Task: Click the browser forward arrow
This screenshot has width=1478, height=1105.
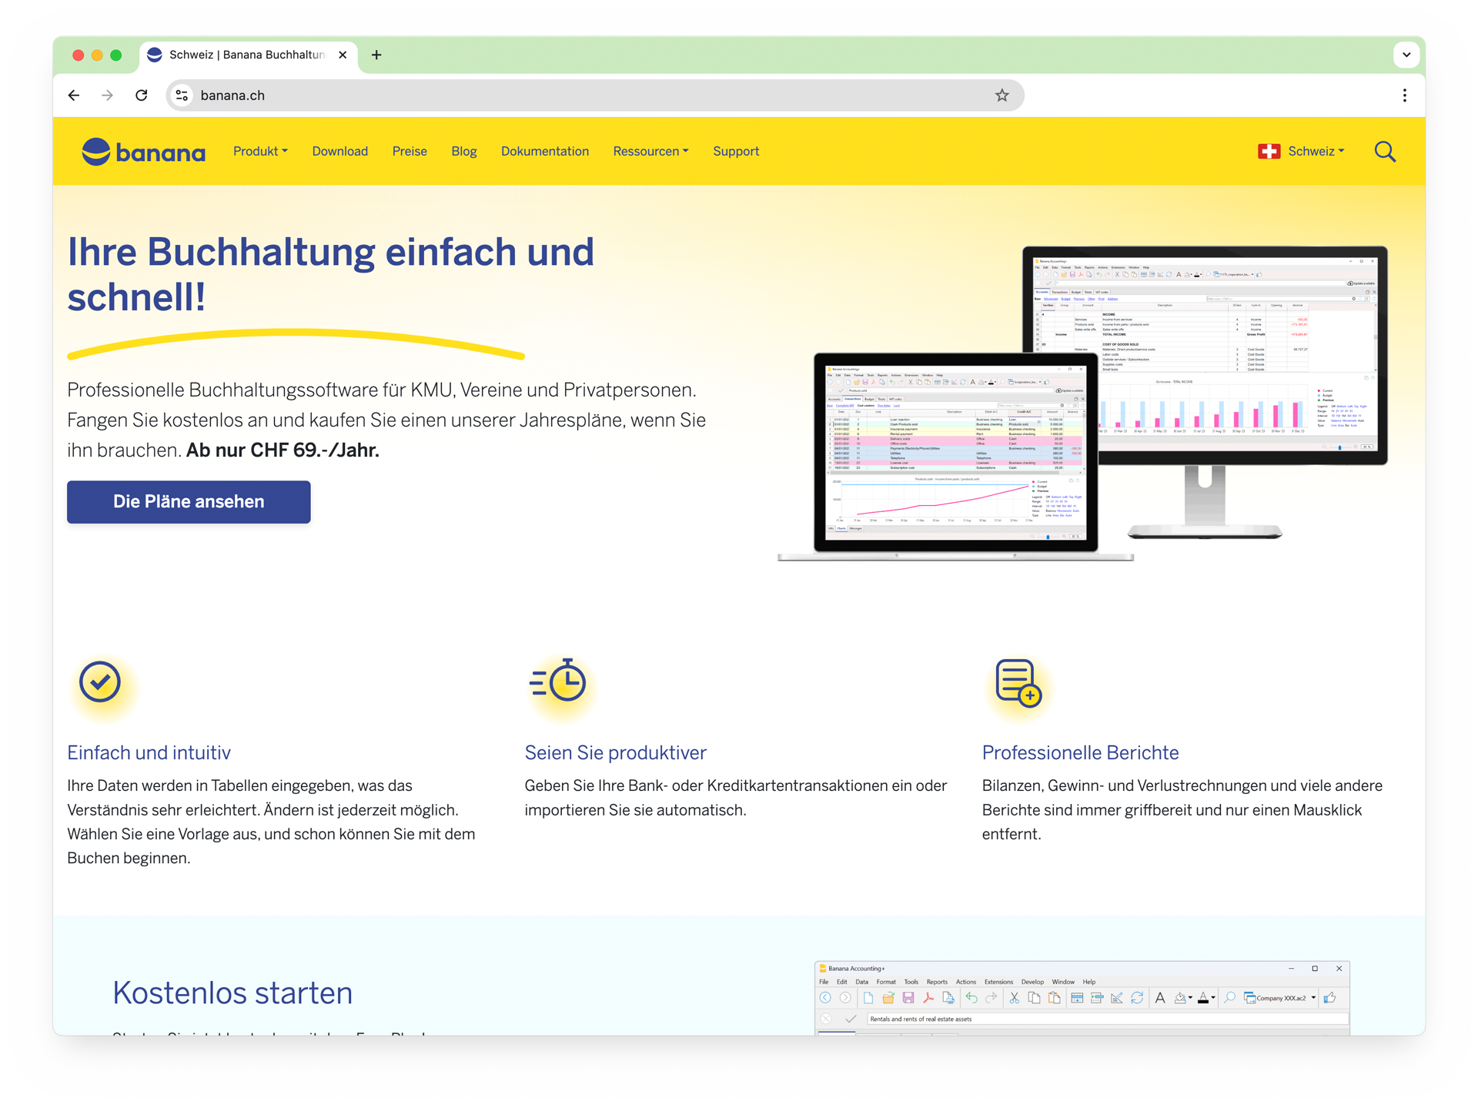Action: pyautogui.click(x=108, y=95)
